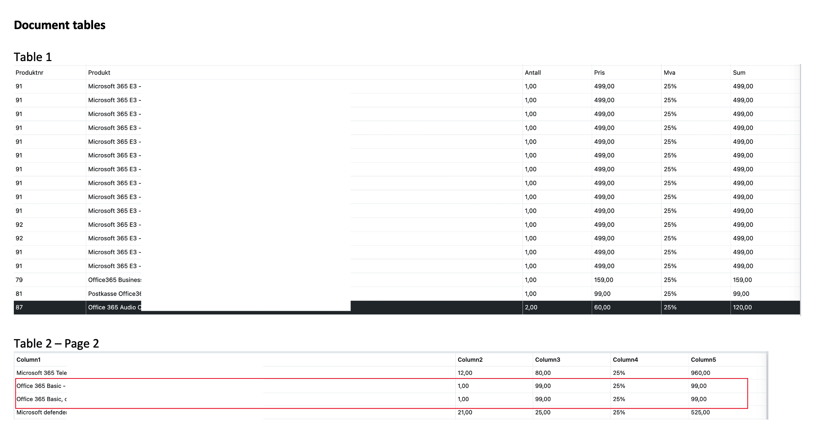
Task: Click the 120,00 sum in dark row
Action: click(742, 308)
